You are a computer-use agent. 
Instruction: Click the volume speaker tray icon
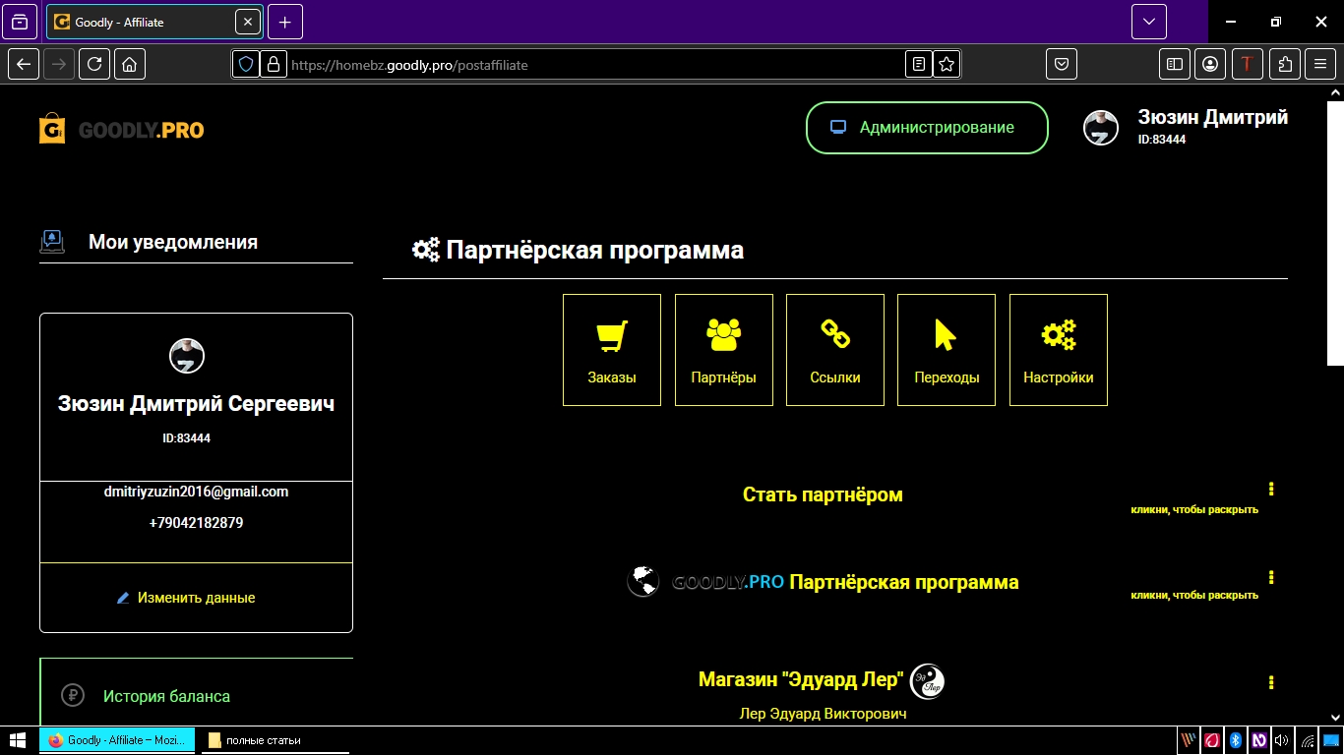(x=1281, y=740)
